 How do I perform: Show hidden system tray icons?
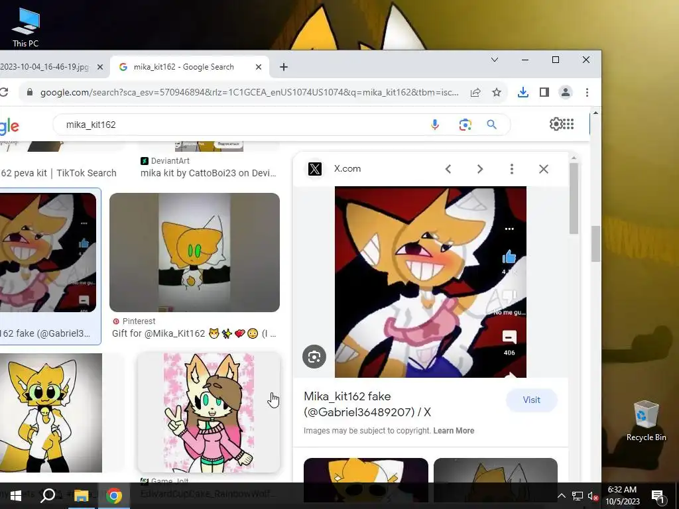[561, 496]
